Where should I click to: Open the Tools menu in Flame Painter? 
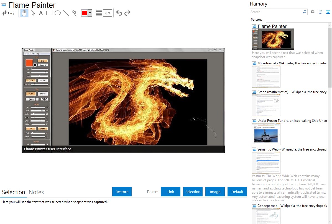click(x=32, y=54)
